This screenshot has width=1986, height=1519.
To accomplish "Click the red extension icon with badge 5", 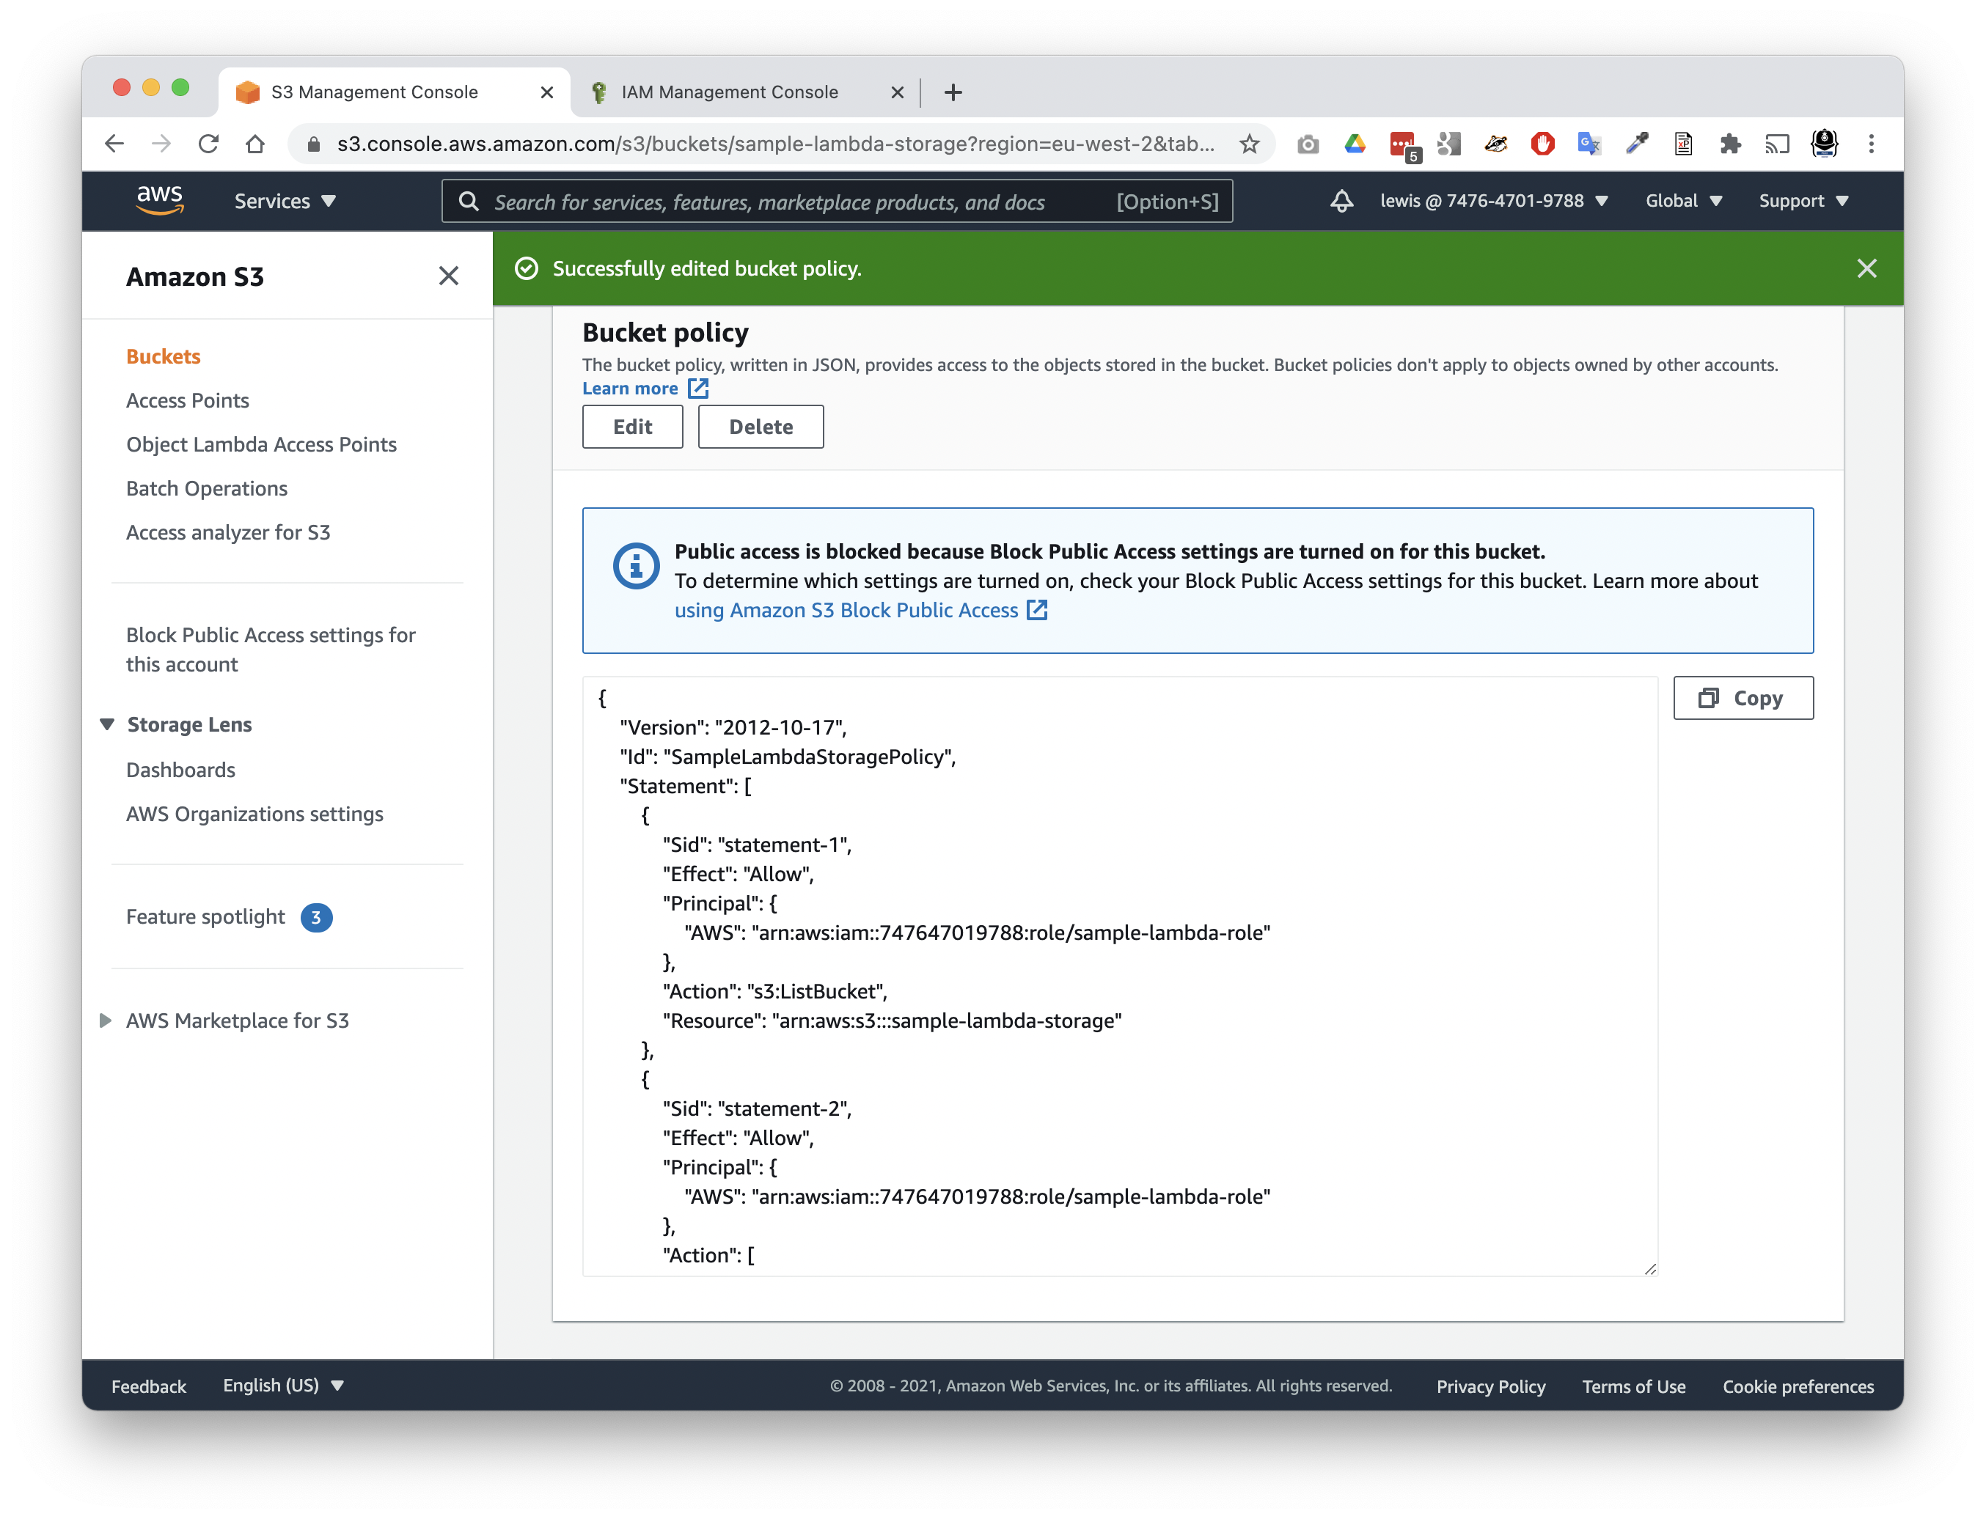I will tap(1404, 146).
